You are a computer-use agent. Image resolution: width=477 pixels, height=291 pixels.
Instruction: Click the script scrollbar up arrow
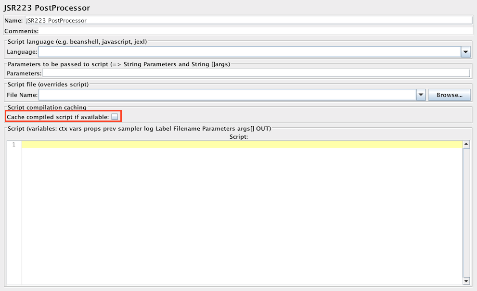pos(466,144)
